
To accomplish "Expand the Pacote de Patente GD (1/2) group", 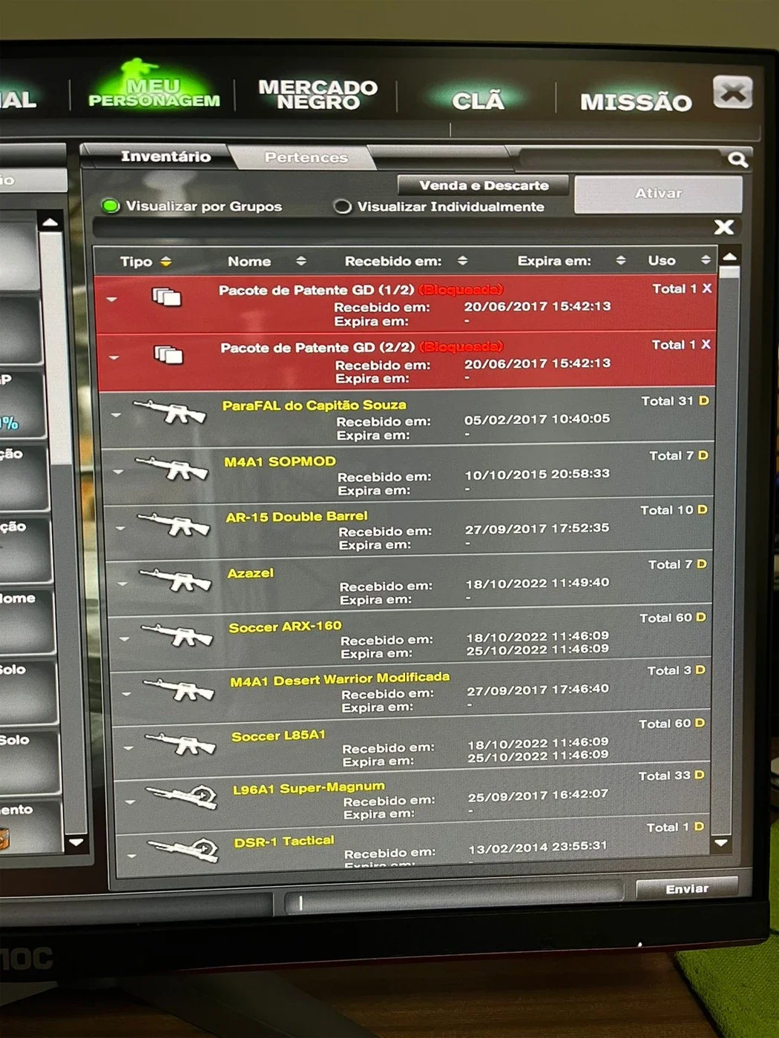I will pos(112,300).
